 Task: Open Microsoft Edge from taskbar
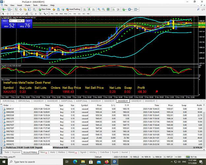coord(75,162)
